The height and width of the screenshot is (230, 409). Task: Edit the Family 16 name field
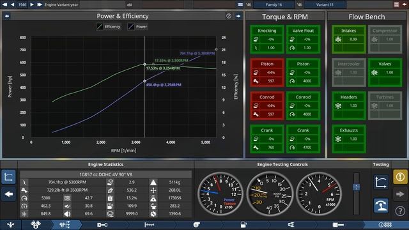pos(274,4)
